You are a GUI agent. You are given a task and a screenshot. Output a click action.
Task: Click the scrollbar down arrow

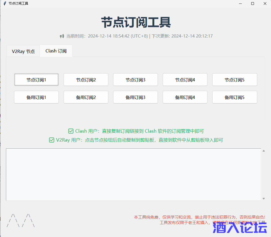pyautogui.click(x=263, y=198)
